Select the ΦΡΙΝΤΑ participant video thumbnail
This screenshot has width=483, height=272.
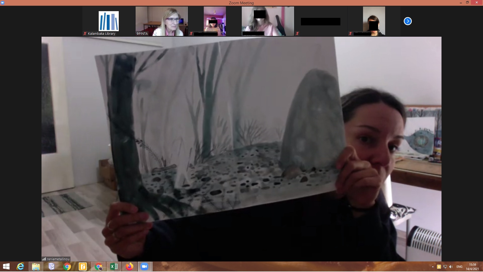pyautogui.click(x=162, y=21)
